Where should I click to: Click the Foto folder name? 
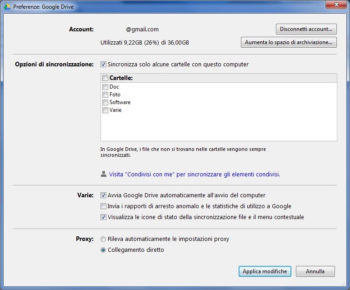(115, 95)
